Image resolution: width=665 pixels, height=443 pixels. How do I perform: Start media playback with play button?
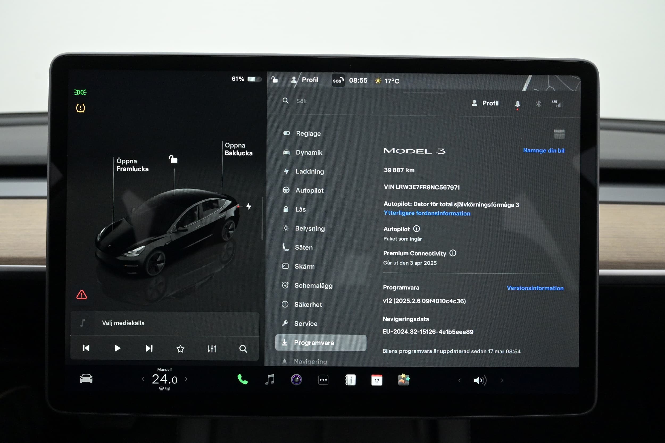117,348
